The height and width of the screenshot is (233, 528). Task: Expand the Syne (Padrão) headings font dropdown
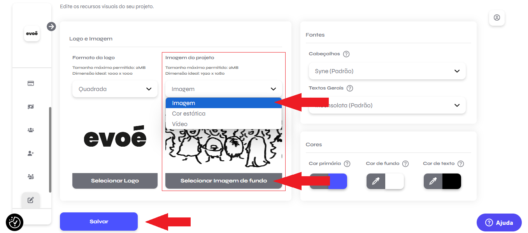387,71
